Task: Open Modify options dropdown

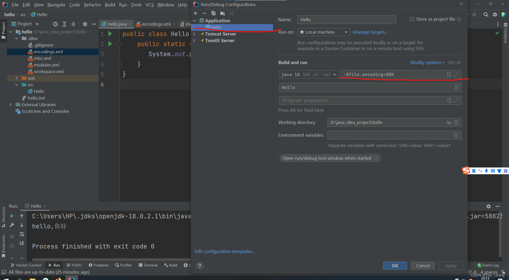Action: coord(427,63)
